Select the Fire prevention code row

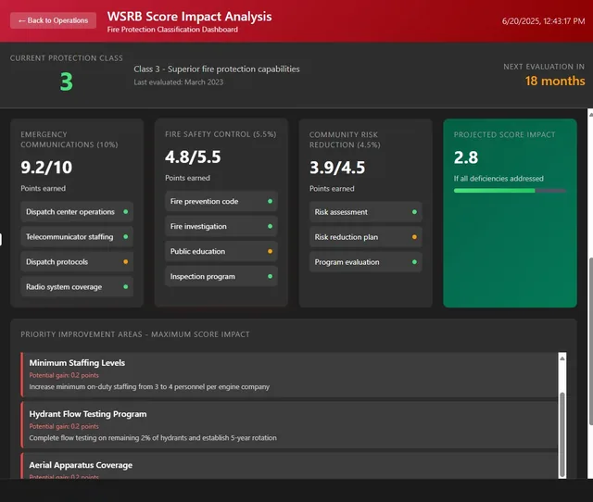[x=221, y=201]
